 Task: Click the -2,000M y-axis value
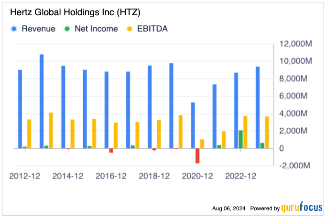294,165
